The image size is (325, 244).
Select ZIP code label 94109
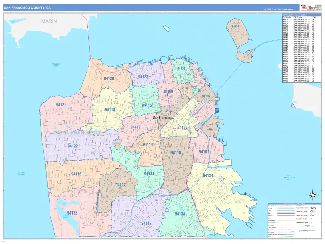(x=168, y=91)
